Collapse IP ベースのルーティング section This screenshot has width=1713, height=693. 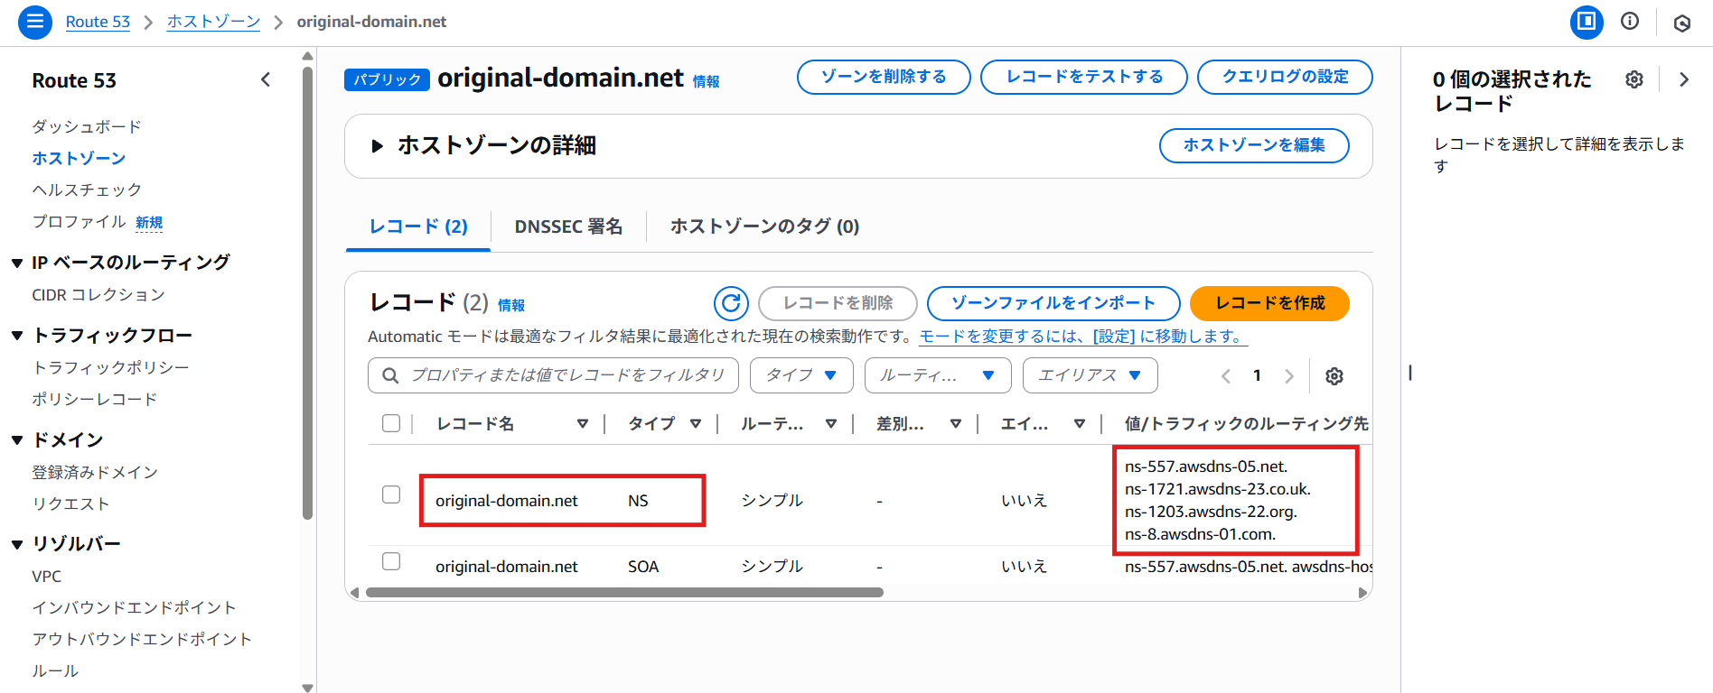coord(17,263)
